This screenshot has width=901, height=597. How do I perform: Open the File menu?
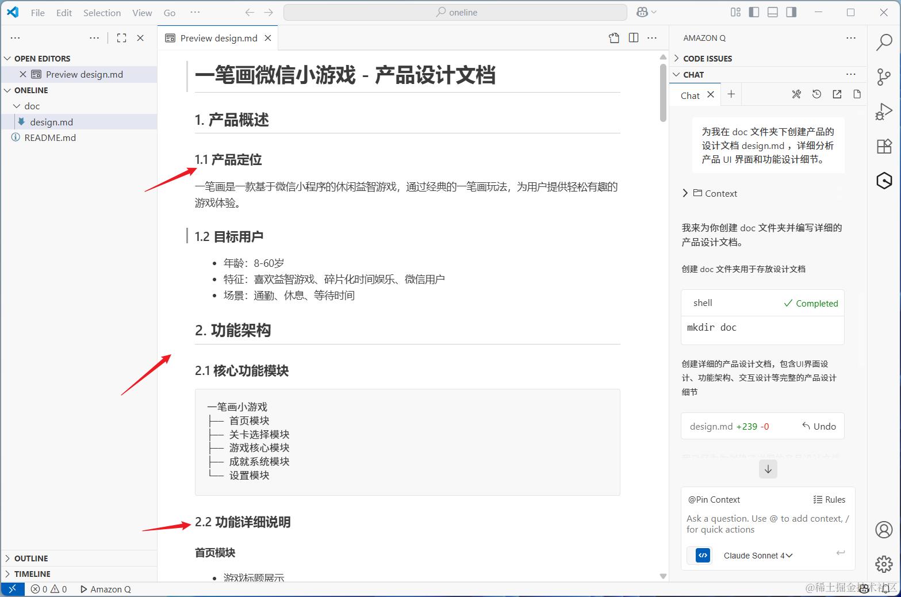pos(37,13)
